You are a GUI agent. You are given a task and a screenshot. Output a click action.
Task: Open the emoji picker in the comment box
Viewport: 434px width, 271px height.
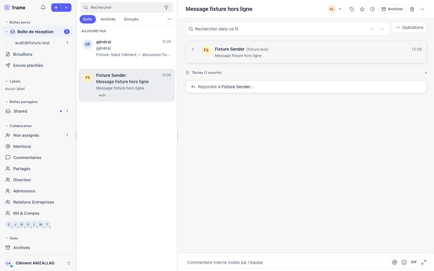point(404,262)
